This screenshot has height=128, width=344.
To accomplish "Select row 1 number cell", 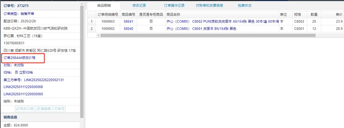I will 92,21.
